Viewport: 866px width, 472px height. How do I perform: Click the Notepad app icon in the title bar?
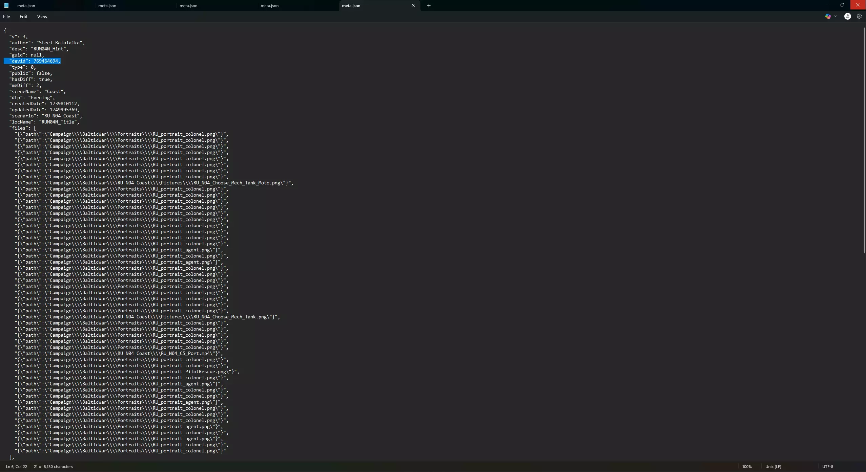point(6,5)
